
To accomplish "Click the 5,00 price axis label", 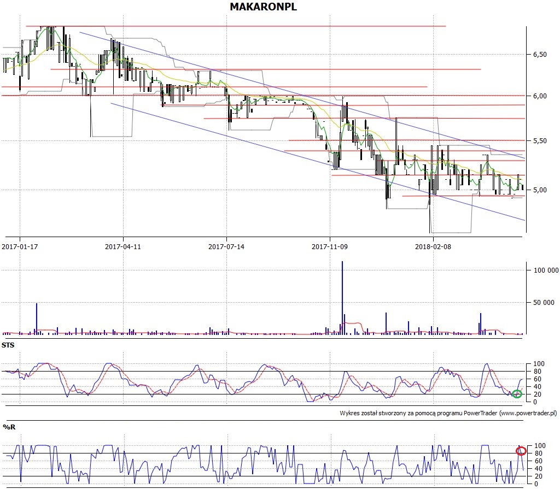I will click(x=540, y=190).
